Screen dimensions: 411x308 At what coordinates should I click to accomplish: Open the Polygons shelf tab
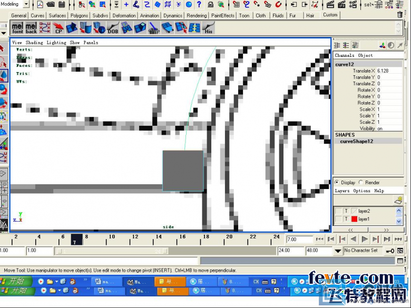79,16
